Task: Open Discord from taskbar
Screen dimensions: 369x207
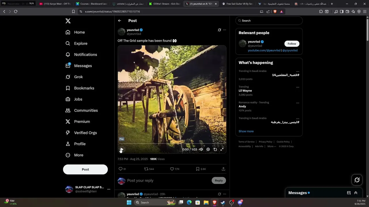Action: click(x=240, y=202)
